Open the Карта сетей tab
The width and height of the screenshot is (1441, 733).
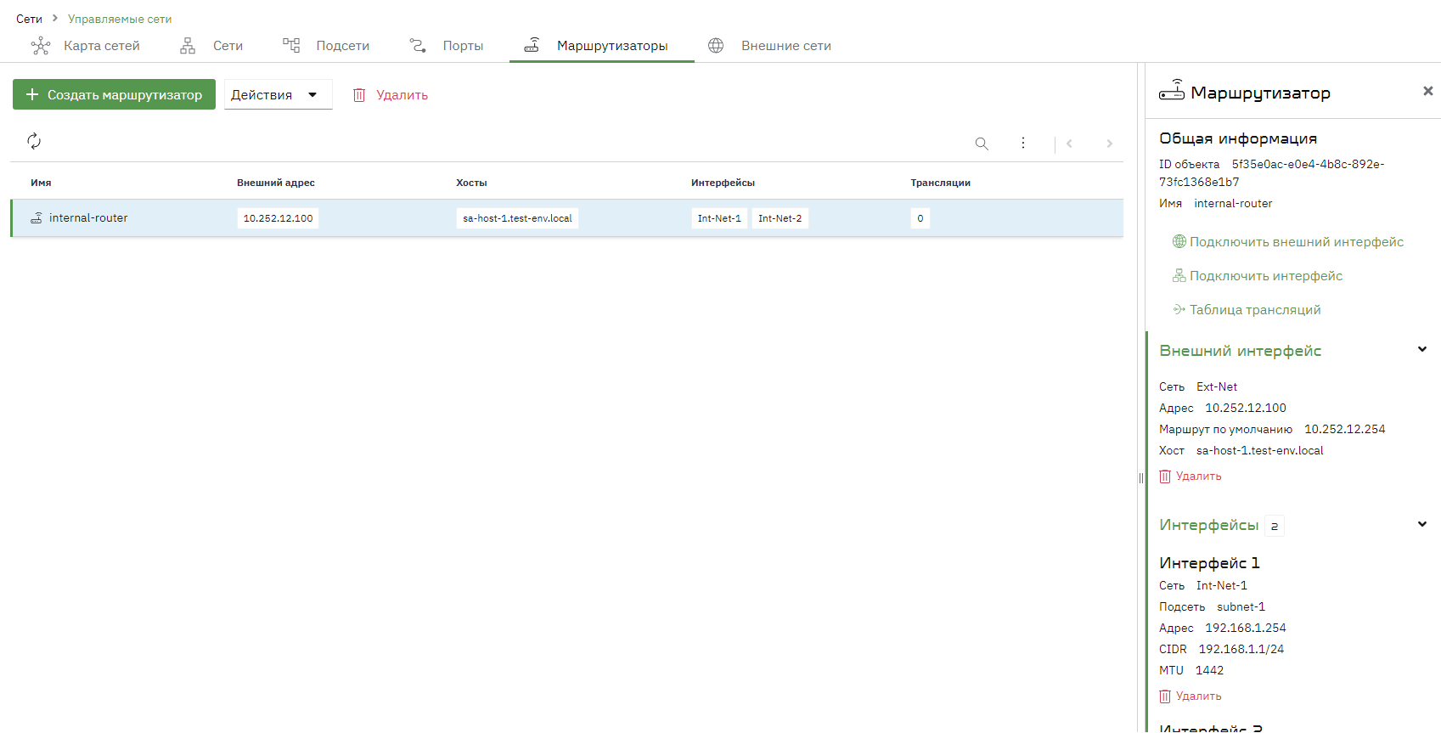coord(85,46)
